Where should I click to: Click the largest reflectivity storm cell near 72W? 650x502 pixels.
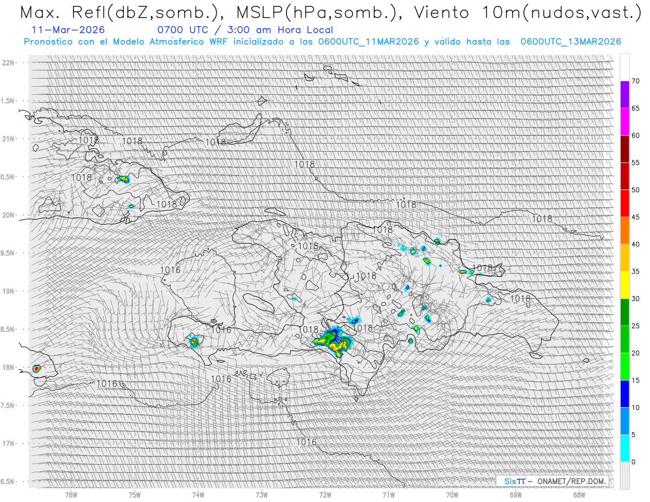click(x=333, y=341)
